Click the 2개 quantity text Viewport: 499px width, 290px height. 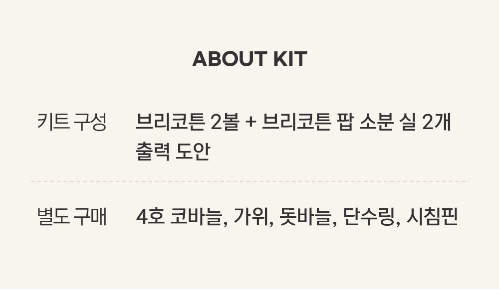(x=437, y=122)
